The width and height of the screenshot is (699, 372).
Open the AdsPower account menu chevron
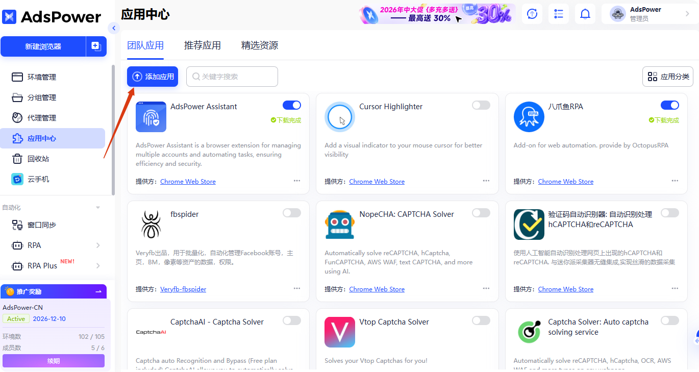pos(687,14)
